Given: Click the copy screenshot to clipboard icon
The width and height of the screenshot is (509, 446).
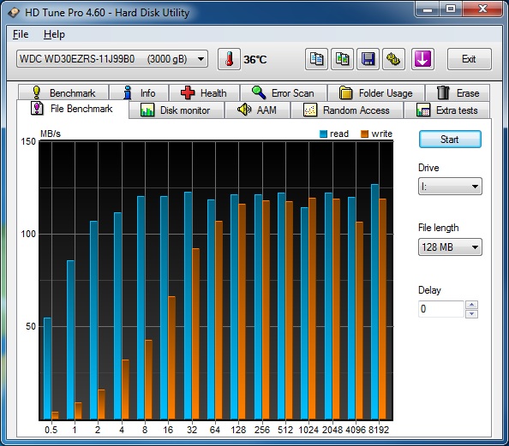Looking at the screenshot, I should point(342,59).
